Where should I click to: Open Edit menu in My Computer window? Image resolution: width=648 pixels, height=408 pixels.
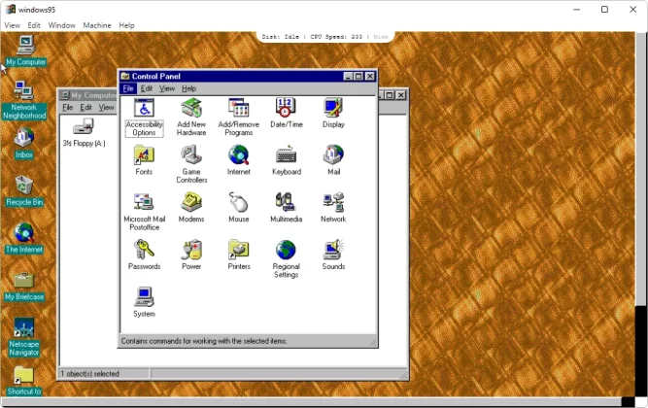(x=85, y=108)
